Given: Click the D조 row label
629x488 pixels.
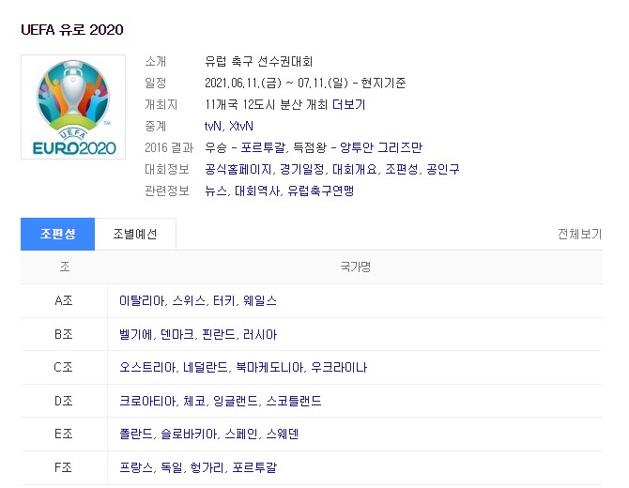Looking at the screenshot, I should 64,401.
